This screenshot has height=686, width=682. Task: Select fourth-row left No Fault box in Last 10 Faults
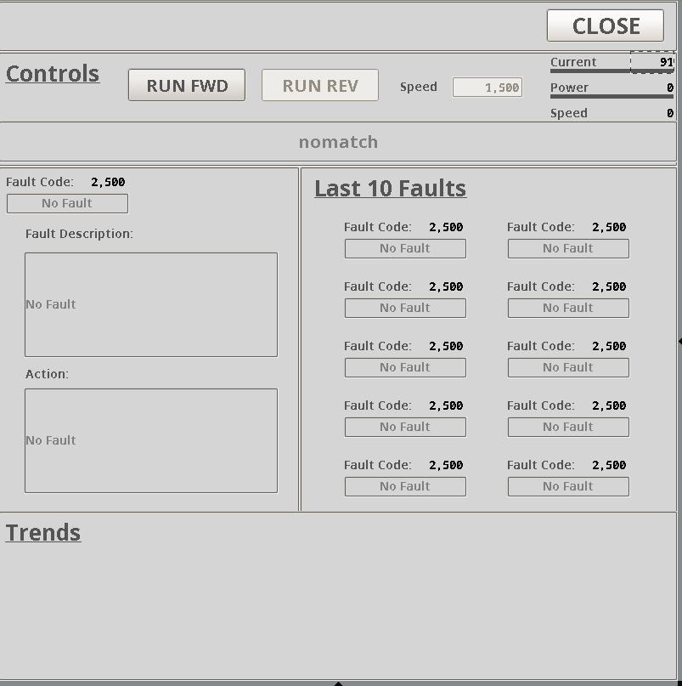pos(405,427)
